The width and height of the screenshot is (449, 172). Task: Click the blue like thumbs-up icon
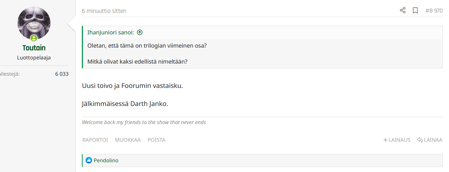tap(89, 161)
